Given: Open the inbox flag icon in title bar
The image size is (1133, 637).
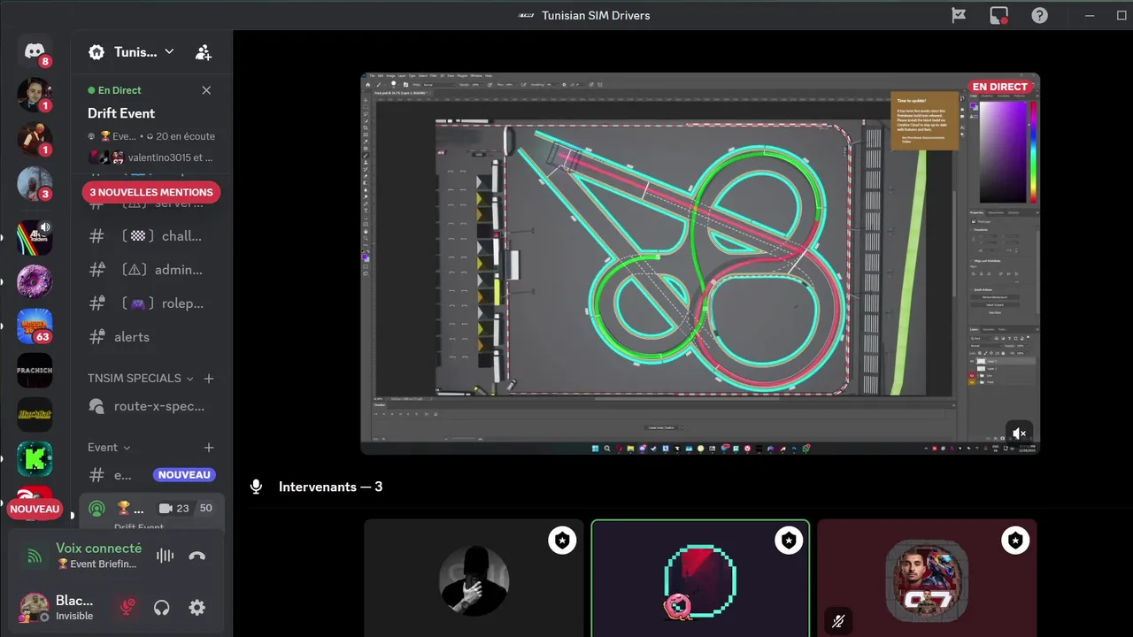Looking at the screenshot, I should (959, 15).
